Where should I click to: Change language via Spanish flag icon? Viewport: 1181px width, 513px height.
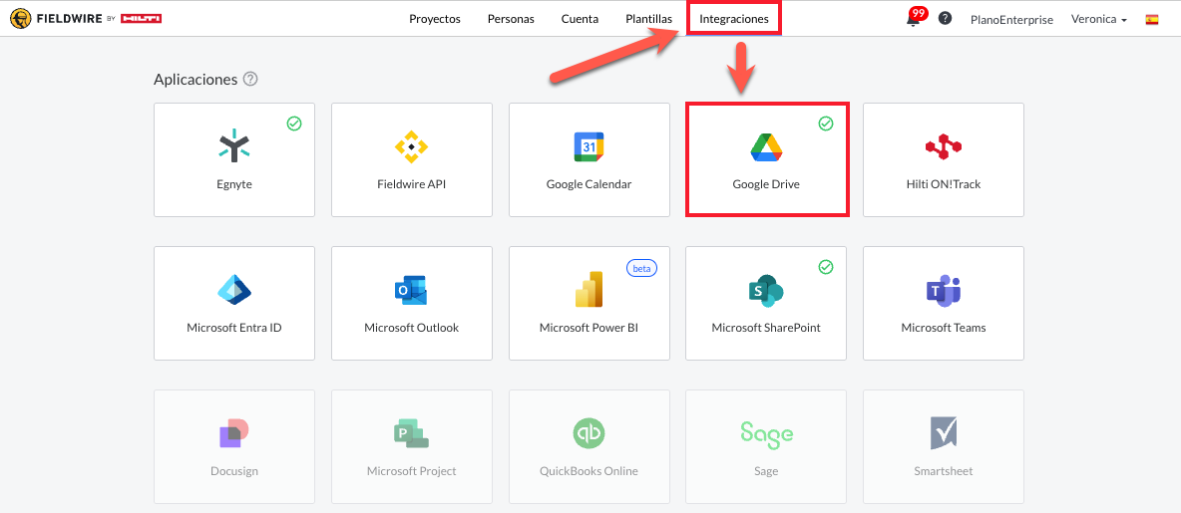click(x=1152, y=20)
